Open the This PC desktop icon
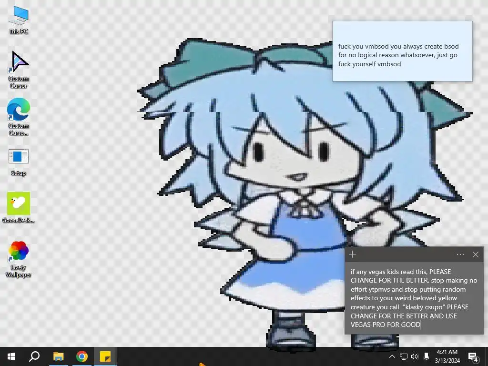The width and height of the screenshot is (488, 366). point(19,20)
